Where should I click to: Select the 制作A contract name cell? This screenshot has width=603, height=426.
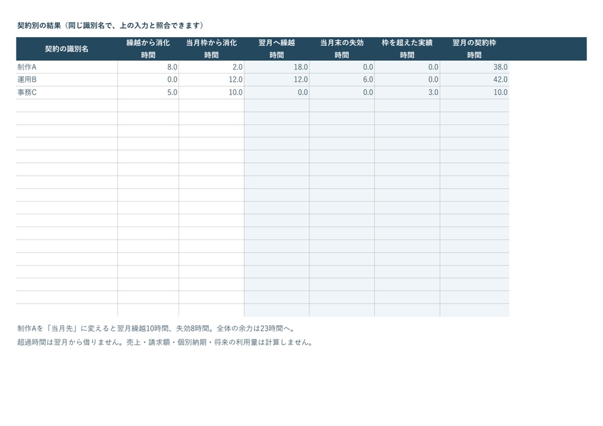coord(67,67)
